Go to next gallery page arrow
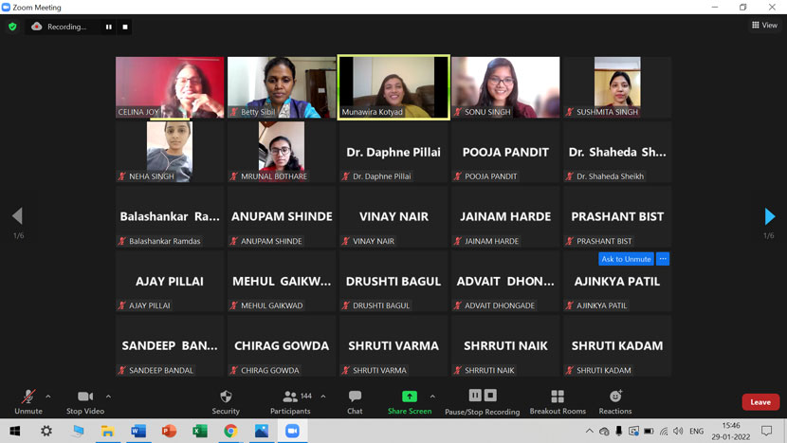 pos(769,216)
